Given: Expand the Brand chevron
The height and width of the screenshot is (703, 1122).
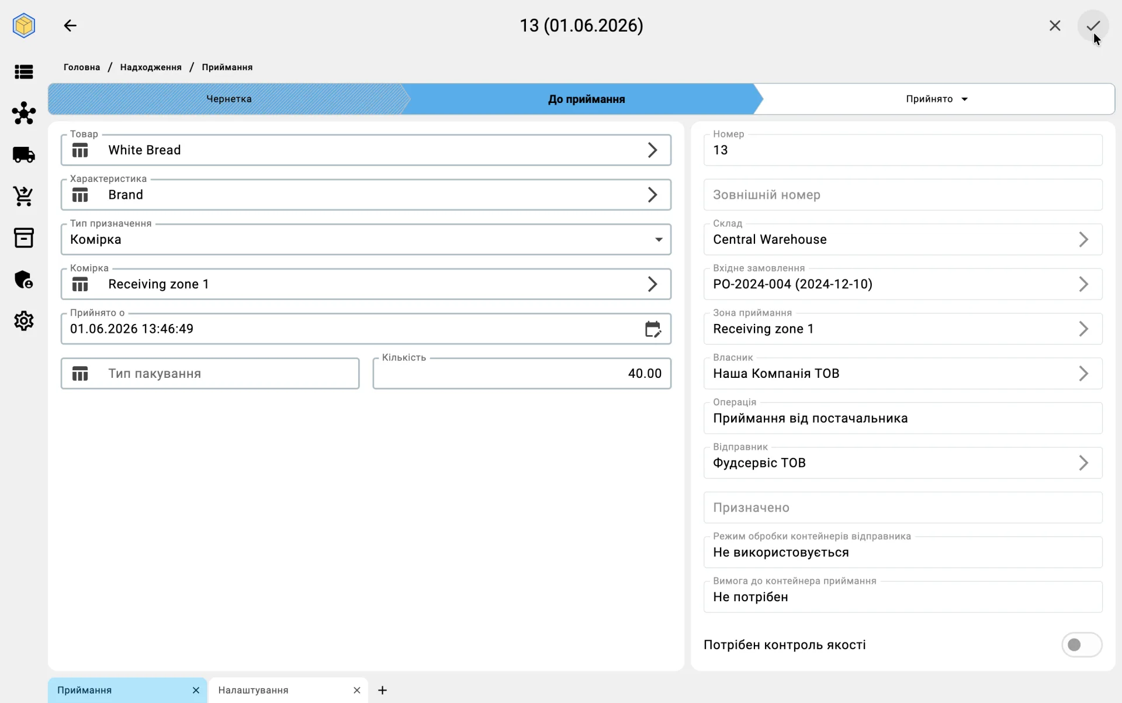Looking at the screenshot, I should click(x=653, y=195).
